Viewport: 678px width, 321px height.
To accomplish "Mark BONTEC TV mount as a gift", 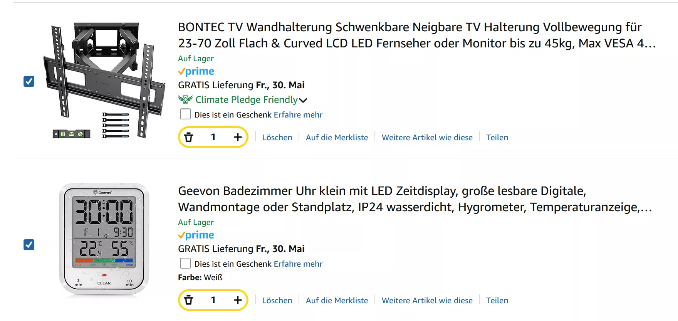I will point(185,114).
